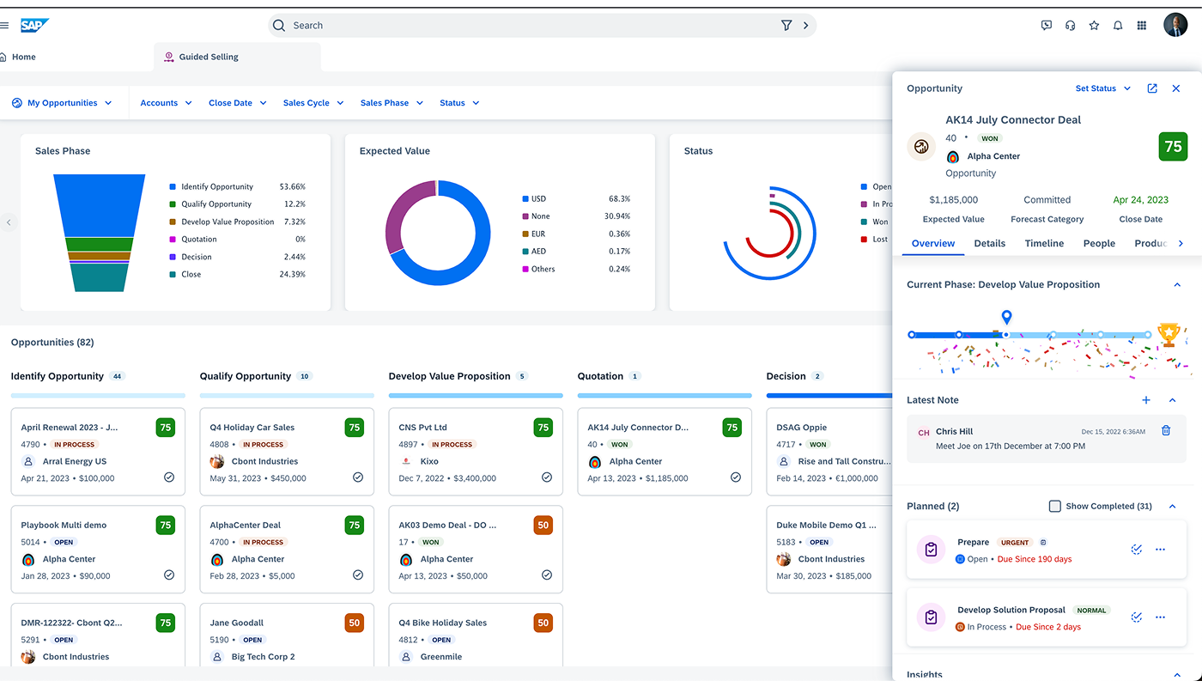Open the app launcher grid icon

1142,26
